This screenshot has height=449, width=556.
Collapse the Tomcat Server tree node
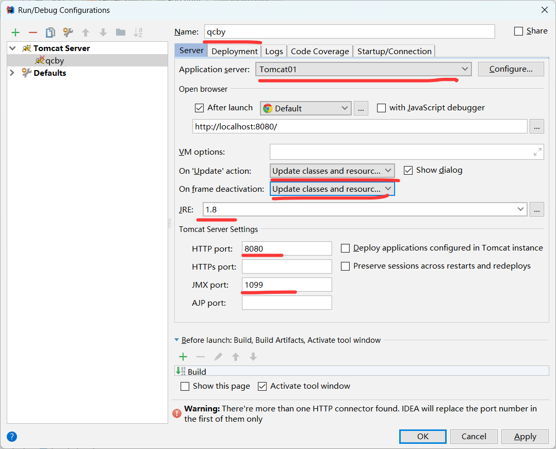pyautogui.click(x=13, y=48)
